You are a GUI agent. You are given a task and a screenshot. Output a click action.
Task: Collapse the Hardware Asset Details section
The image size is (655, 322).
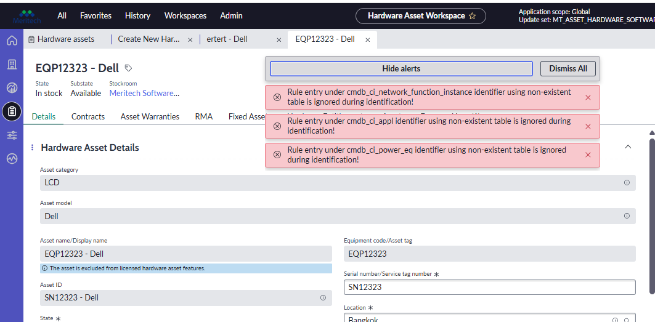click(628, 147)
